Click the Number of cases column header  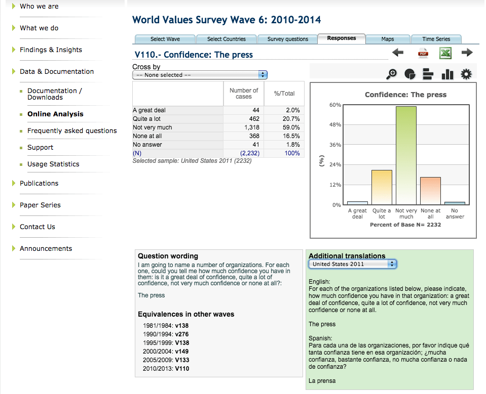[244, 93]
